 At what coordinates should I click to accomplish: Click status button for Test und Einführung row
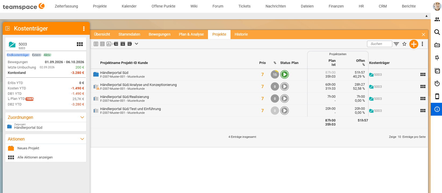click(285, 111)
